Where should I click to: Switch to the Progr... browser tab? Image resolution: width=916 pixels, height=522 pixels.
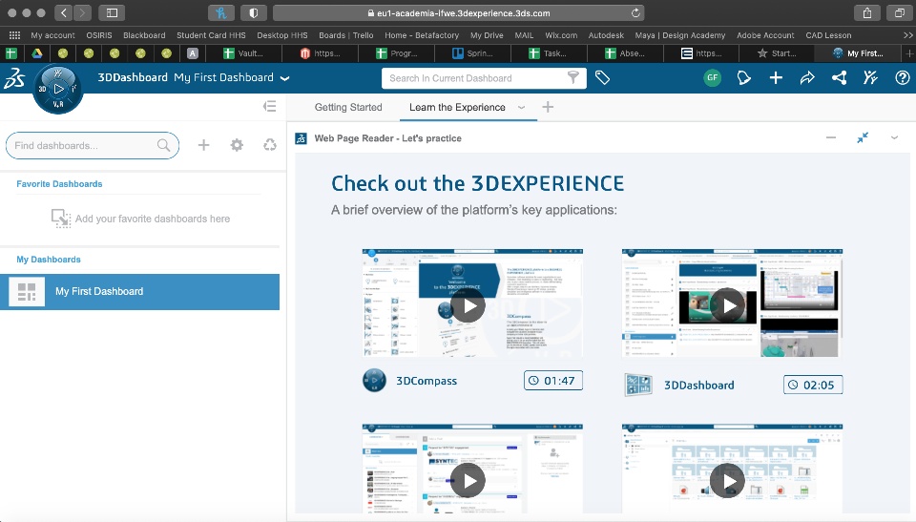coord(397,53)
